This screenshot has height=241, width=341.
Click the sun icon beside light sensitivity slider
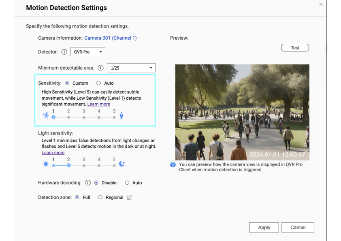tap(45, 164)
